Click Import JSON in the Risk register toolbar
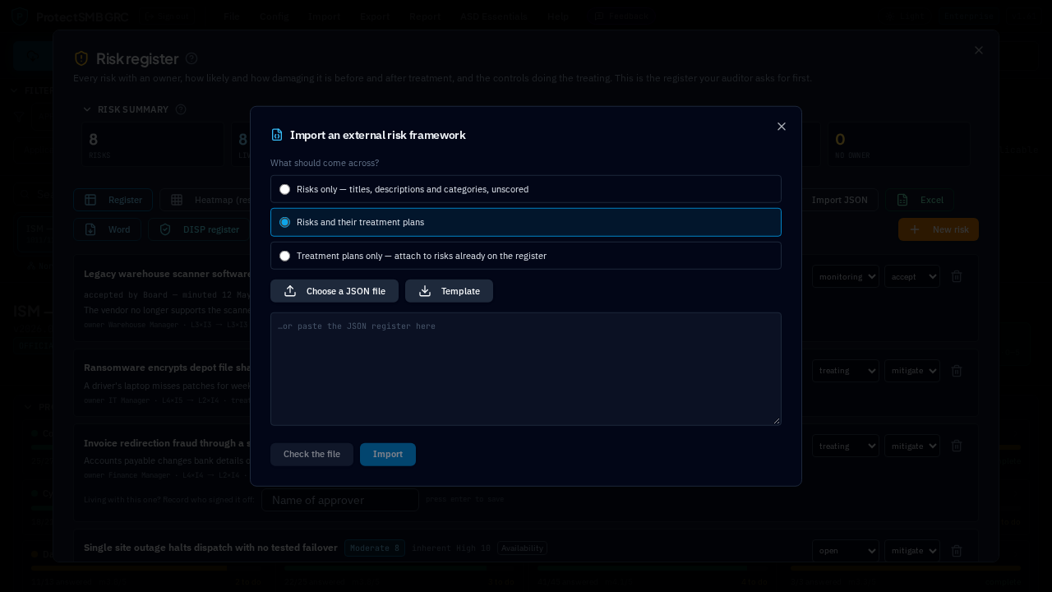 (839, 200)
